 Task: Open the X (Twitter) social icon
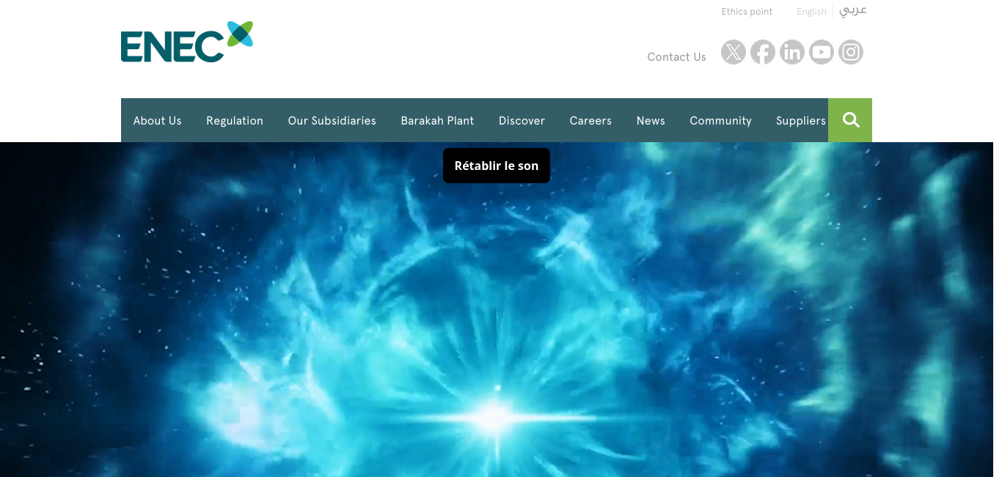point(733,52)
